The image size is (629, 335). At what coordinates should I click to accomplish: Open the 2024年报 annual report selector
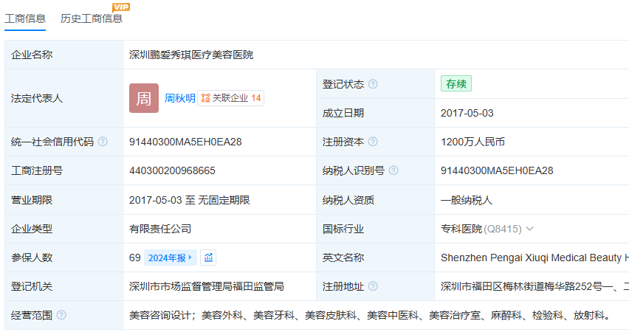click(170, 258)
